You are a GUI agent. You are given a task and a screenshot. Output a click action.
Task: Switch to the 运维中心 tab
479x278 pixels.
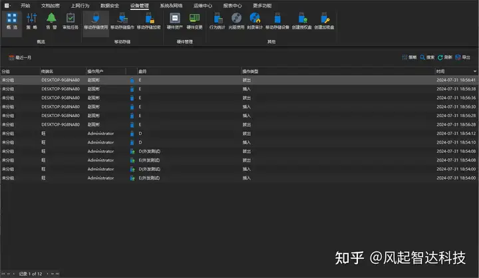pyautogui.click(x=202, y=5)
